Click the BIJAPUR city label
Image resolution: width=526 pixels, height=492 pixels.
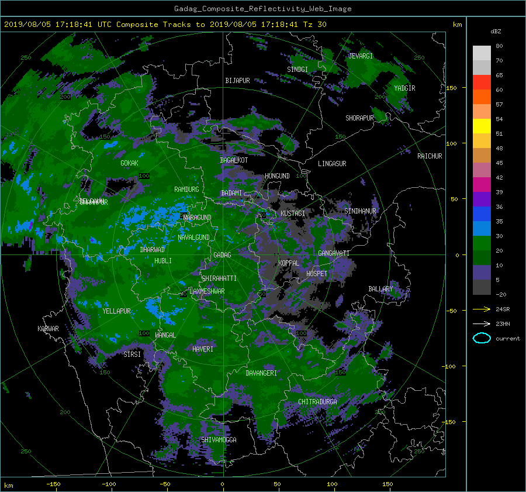tap(237, 81)
